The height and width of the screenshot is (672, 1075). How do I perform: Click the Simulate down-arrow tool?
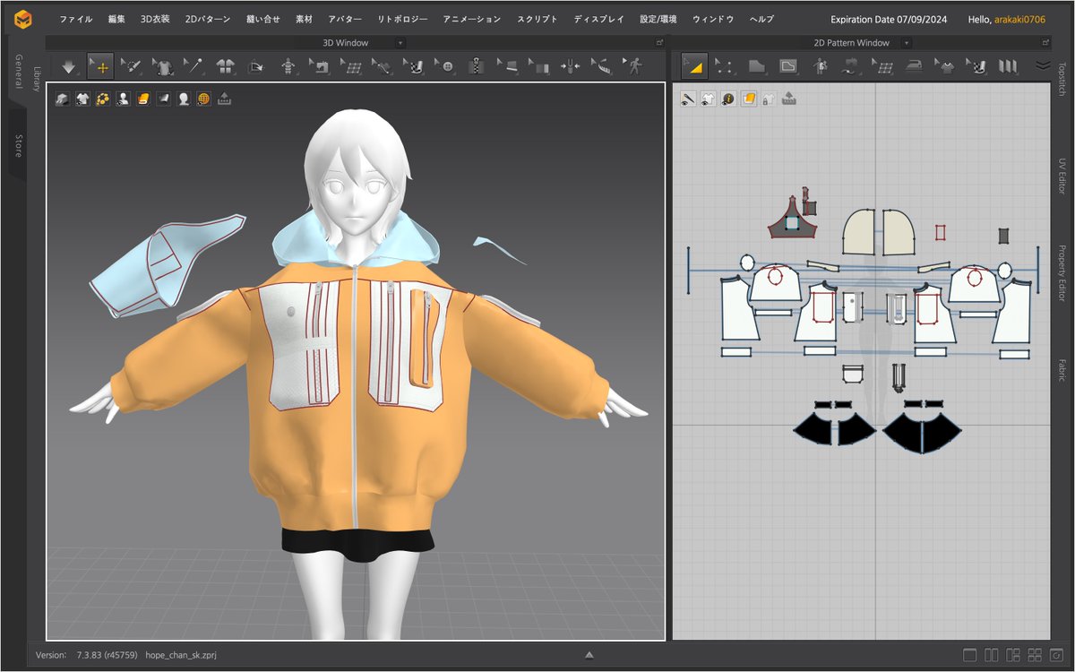[70, 66]
